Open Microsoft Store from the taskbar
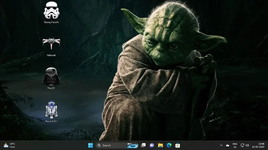The width and height of the screenshot is (268, 150). (x=178, y=145)
